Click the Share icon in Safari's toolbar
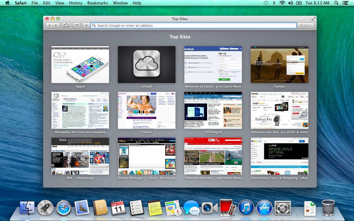Screen dimensions: 354x221 click(x=76, y=25)
